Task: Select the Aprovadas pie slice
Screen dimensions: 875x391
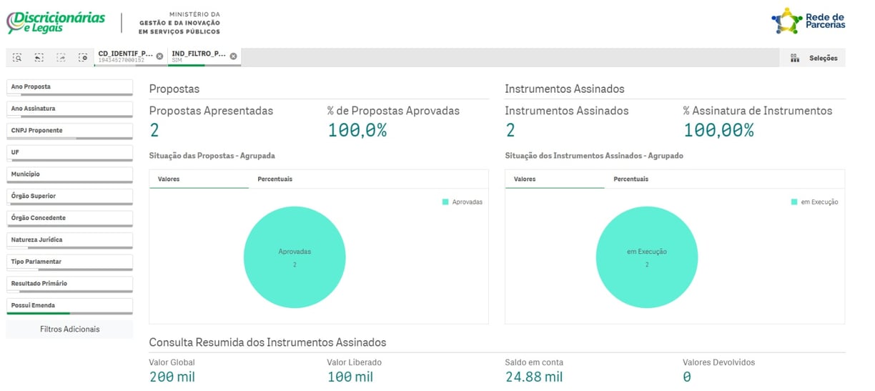Action: coord(295,257)
